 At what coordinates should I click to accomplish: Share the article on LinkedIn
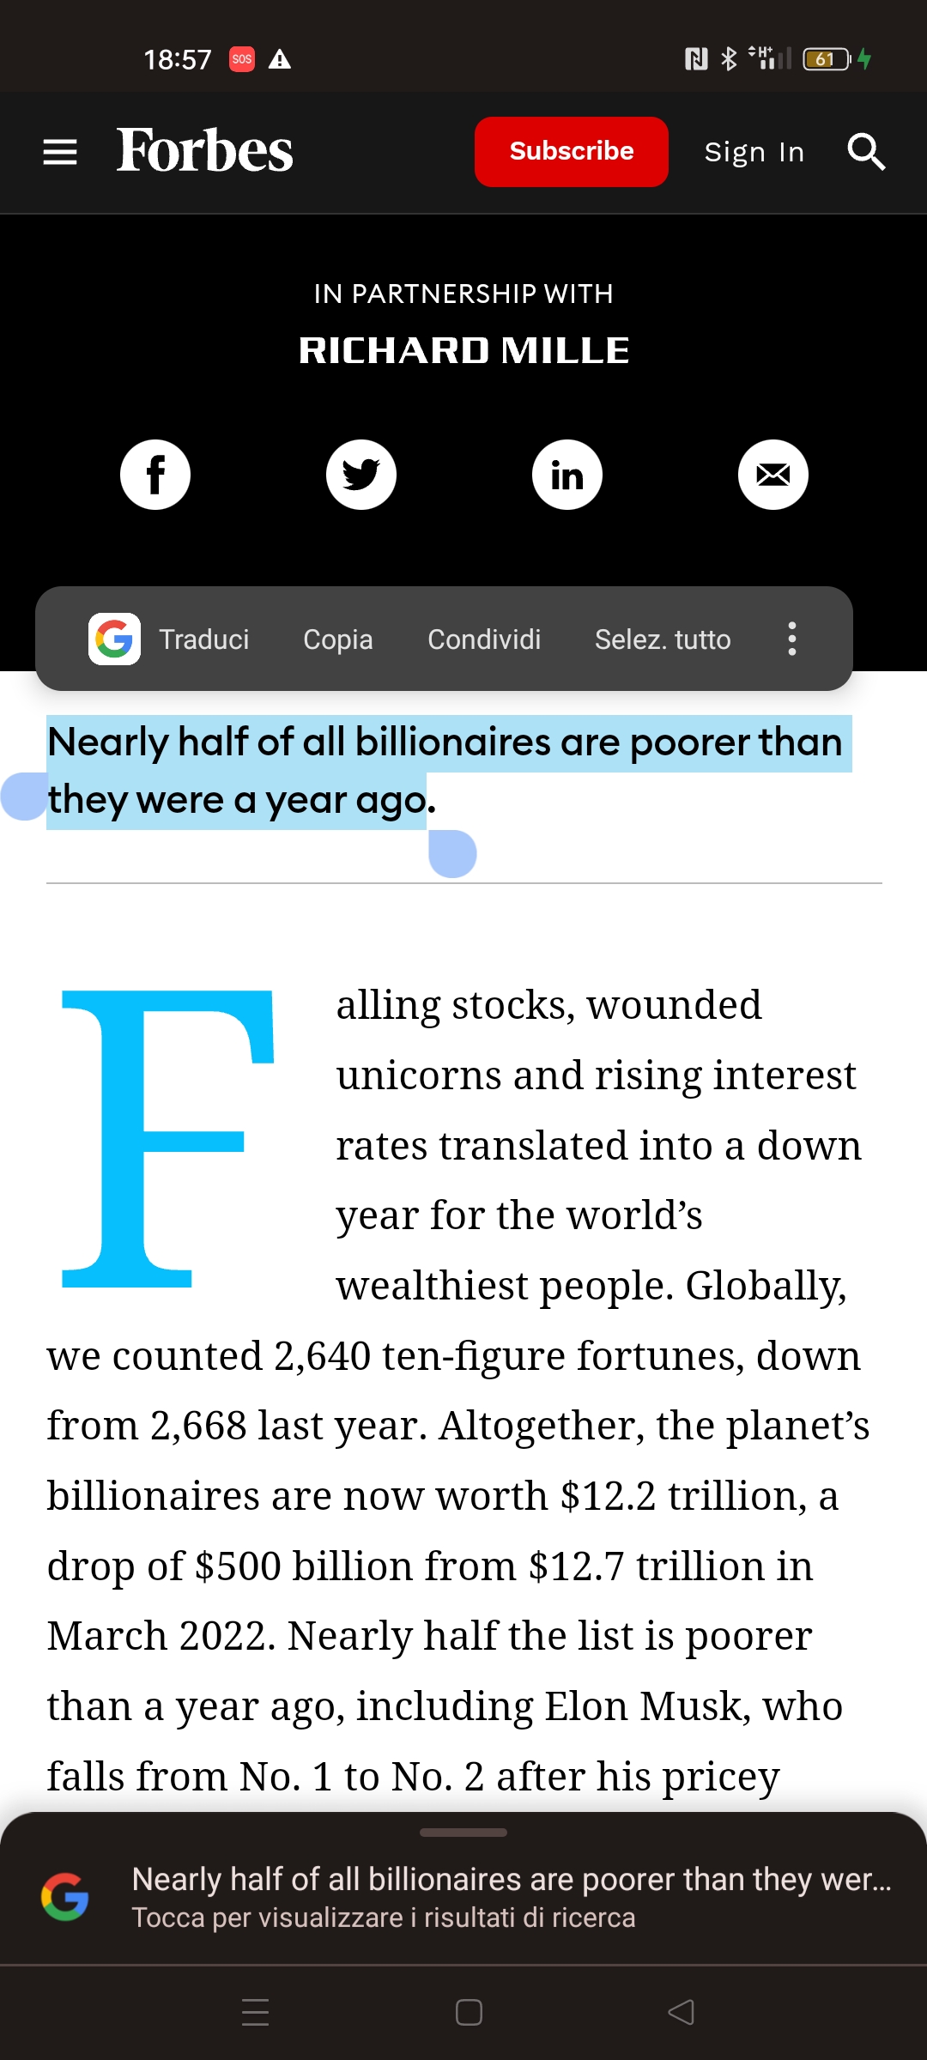tap(566, 474)
